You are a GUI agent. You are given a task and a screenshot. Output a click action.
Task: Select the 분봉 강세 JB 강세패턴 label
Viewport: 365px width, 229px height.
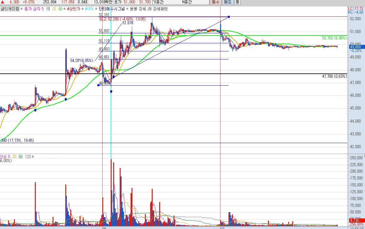(149, 9)
